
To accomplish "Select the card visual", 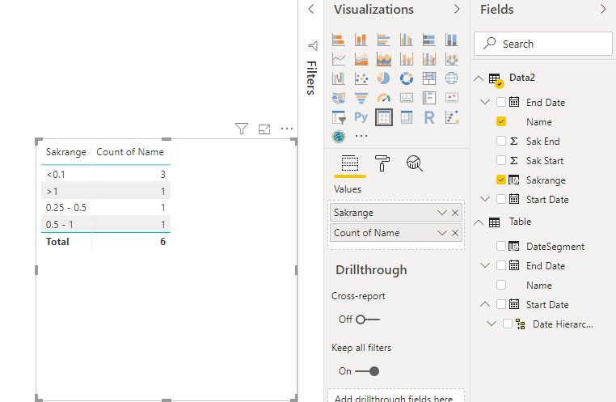I will pyautogui.click(x=406, y=98).
